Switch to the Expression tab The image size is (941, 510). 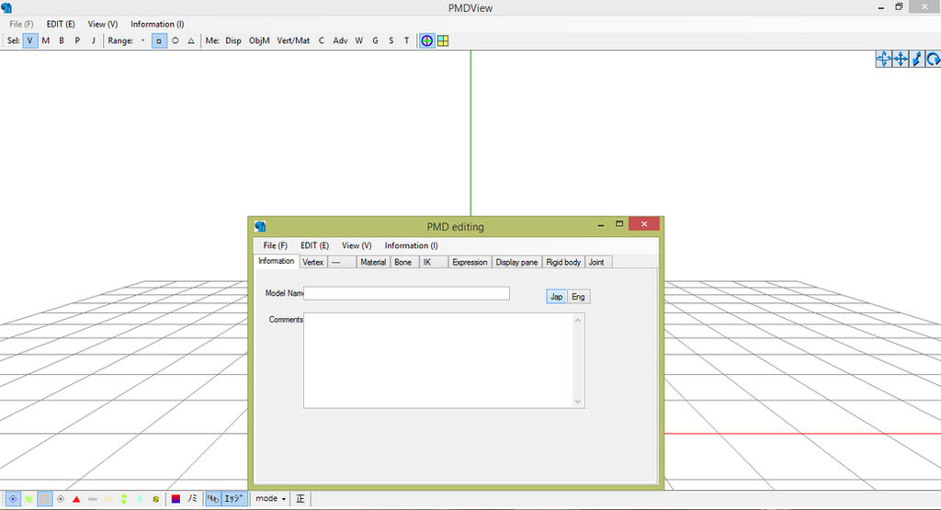click(x=470, y=262)
